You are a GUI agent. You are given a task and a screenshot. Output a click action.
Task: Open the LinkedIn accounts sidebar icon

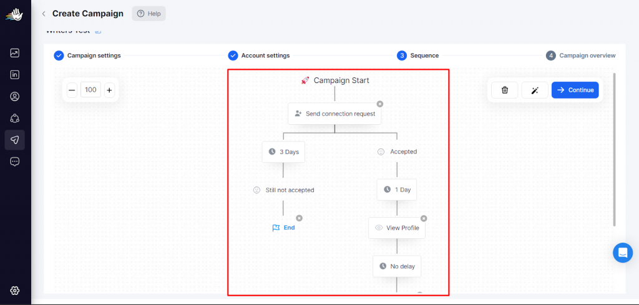15,75
